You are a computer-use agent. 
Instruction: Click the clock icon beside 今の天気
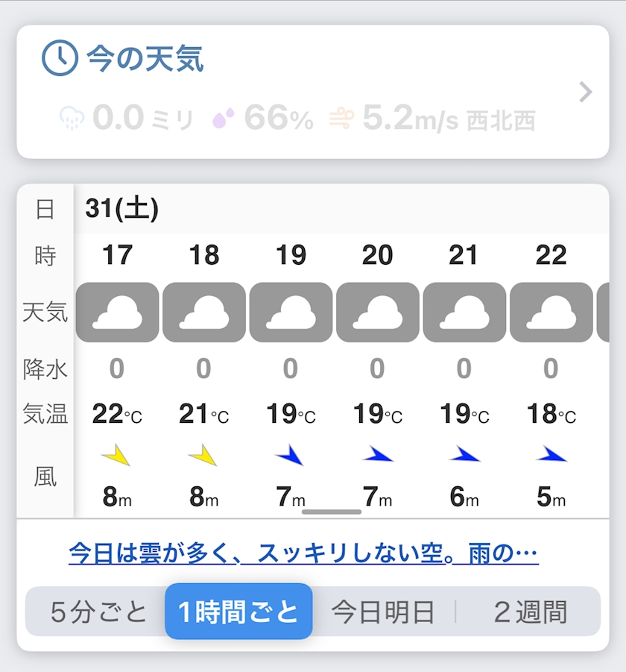[x=60, y=58]
